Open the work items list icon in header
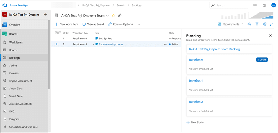278x133 pixels. 255,5
